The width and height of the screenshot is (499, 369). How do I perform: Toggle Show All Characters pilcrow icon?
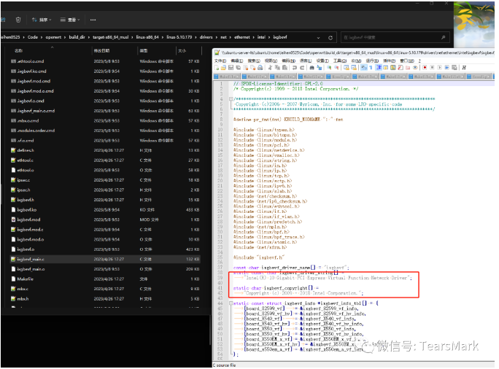coord(371,67)
